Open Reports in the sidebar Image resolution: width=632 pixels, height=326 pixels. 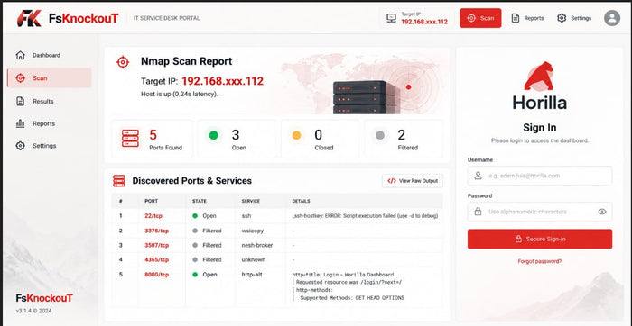(49, 123)
